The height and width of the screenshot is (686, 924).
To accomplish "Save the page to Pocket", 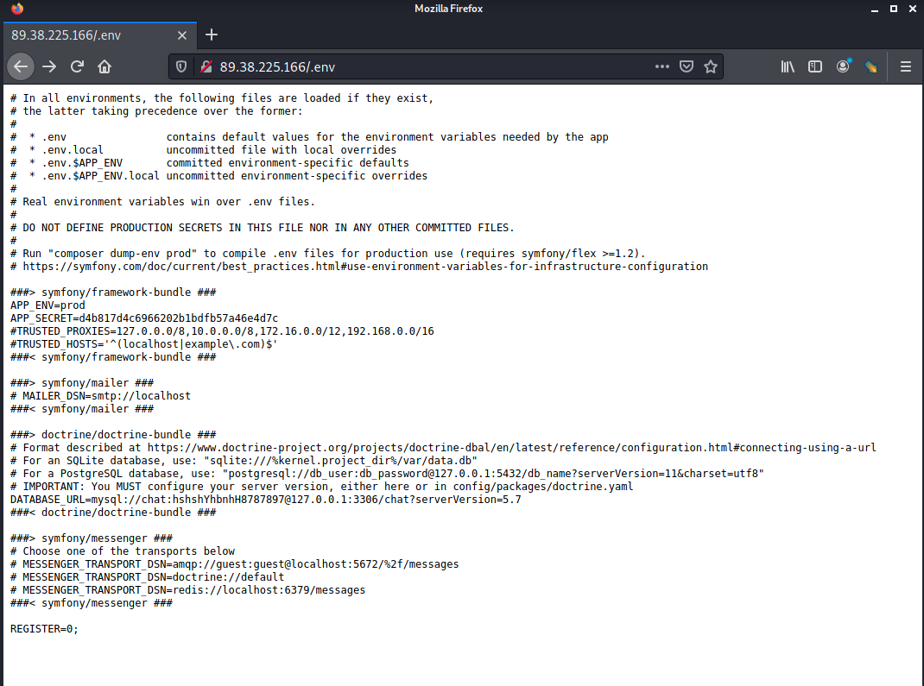I will coord(687,66).
